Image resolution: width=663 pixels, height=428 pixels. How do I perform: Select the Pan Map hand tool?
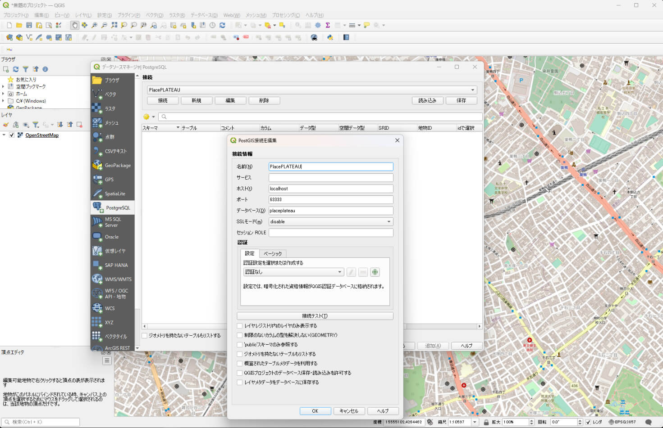tap(75, 25)
